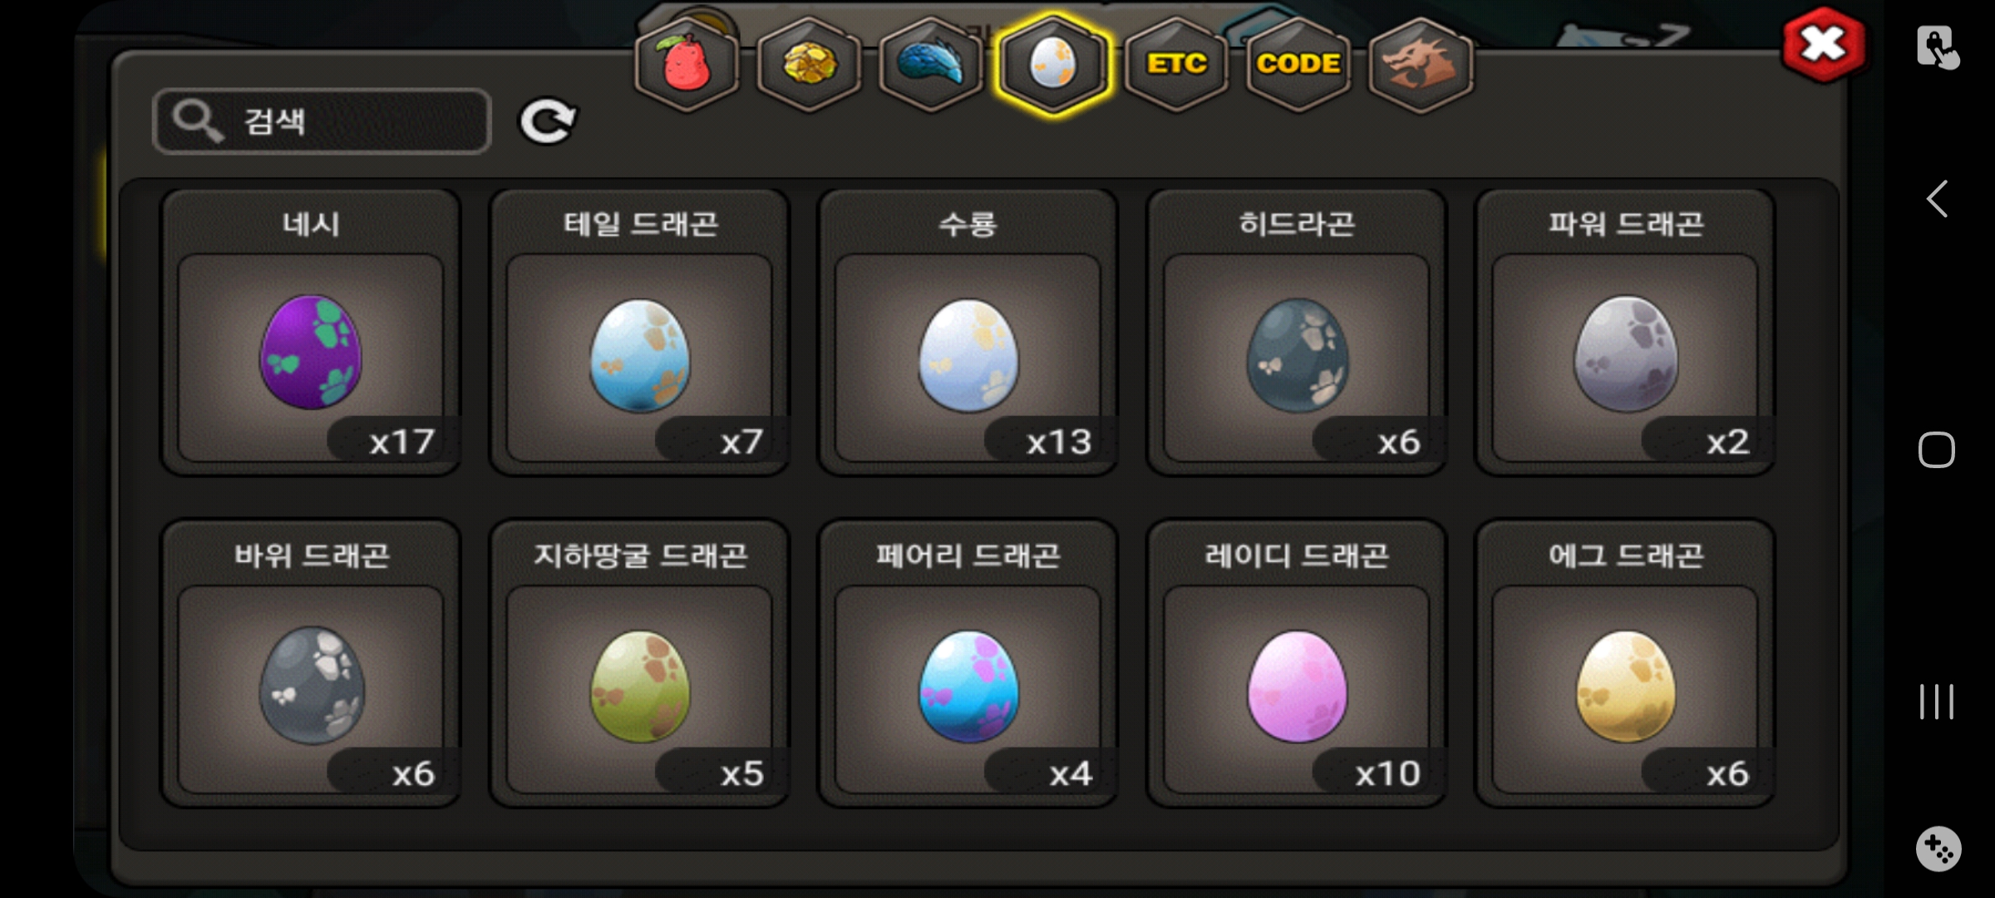Pick the gray 파워 드래곤 egg
The height and width of the screenshot is (898, 1995).
tap(1626, 333)
